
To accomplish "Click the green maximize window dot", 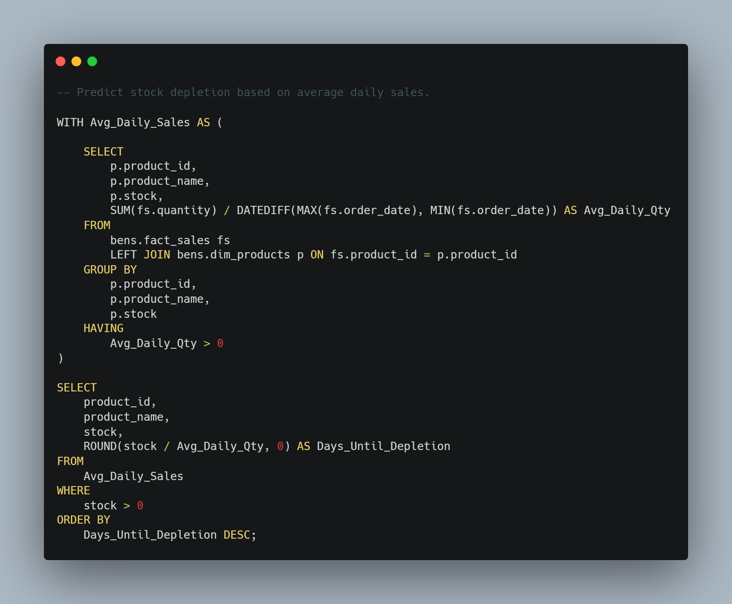I will point(92,61).
